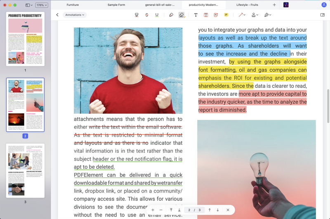Image resolution: width=330 pixels, height=219 pixels.
Task: Select the underline annotation tool
Action: 157,15
